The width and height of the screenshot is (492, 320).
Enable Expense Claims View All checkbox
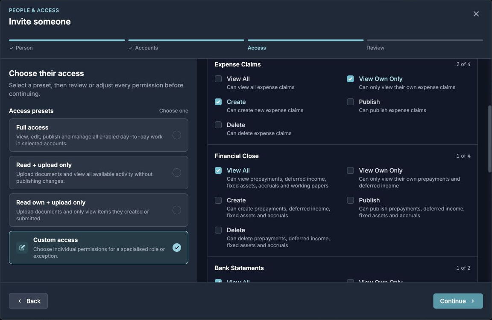(218, 79)
